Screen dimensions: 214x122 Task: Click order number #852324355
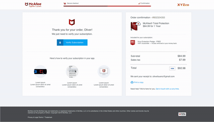click(158, 18)
